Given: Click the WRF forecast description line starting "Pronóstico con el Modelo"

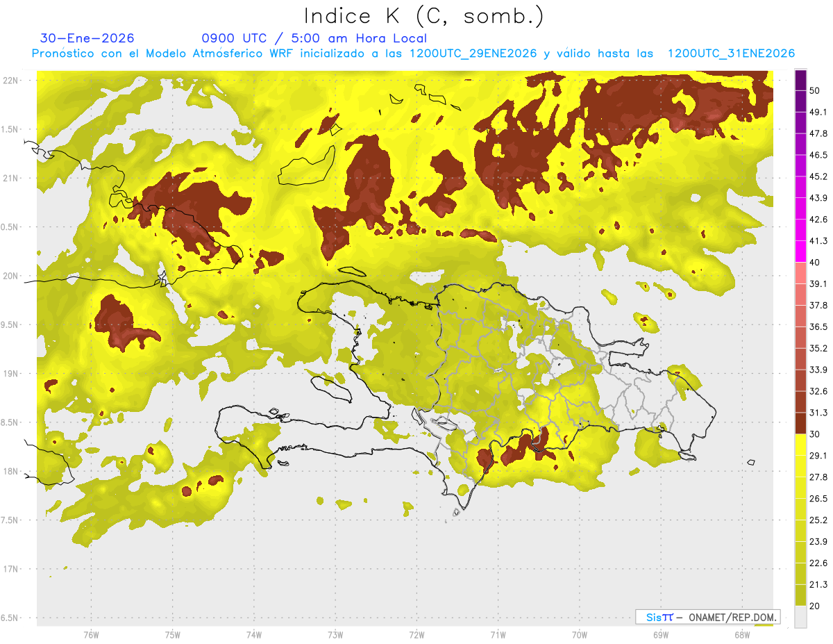Looking at the screenshot, I should coord(413,53).
